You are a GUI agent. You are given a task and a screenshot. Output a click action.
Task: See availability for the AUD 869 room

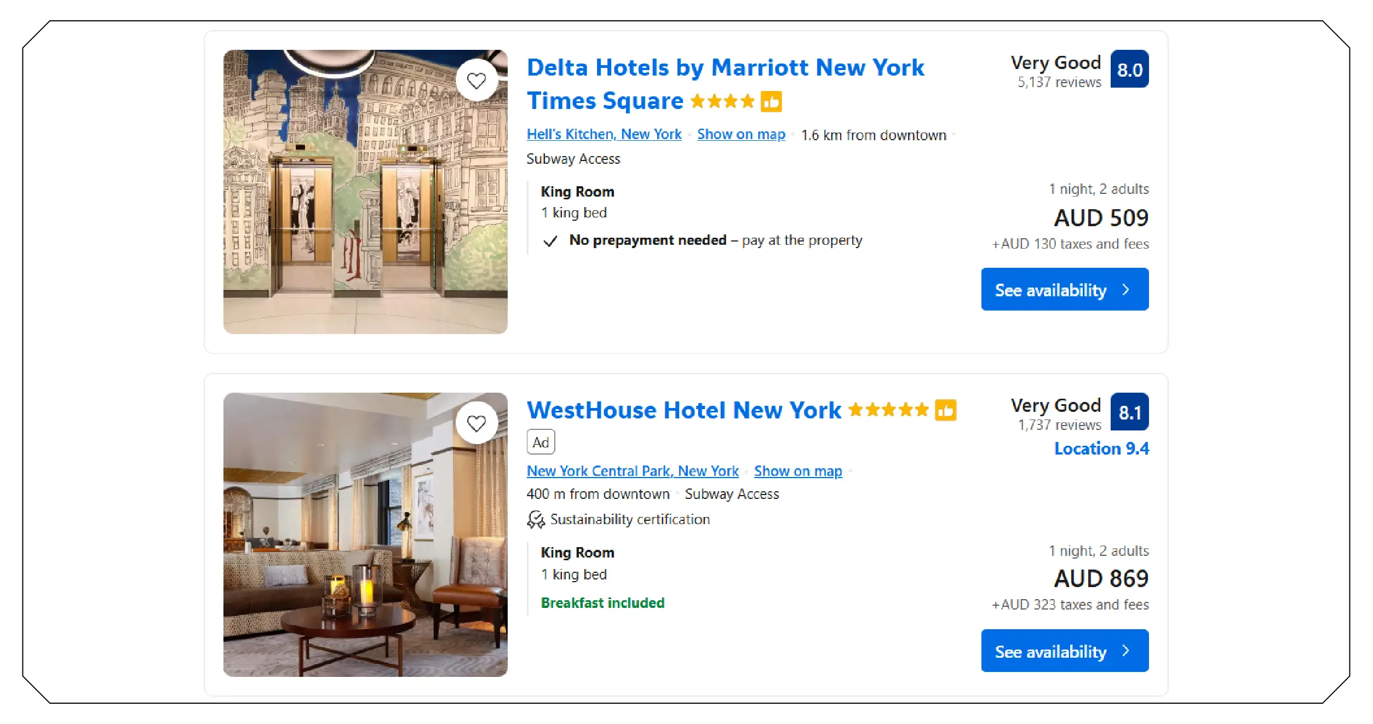click(x=1064, y=651)
